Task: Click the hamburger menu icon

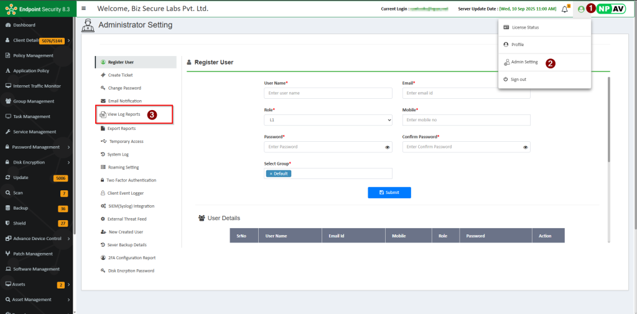Action: pos(84,9)
